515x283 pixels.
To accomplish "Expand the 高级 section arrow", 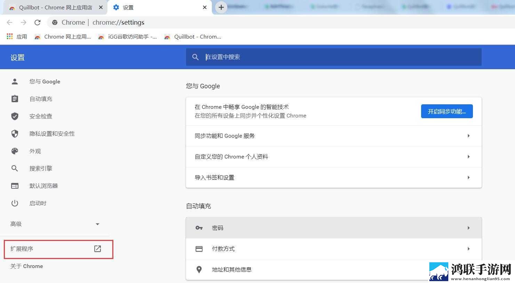I will click(97, 224).
